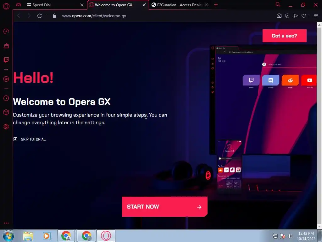Open Twitch sidebar panel
322x242 pixels.
6,60
